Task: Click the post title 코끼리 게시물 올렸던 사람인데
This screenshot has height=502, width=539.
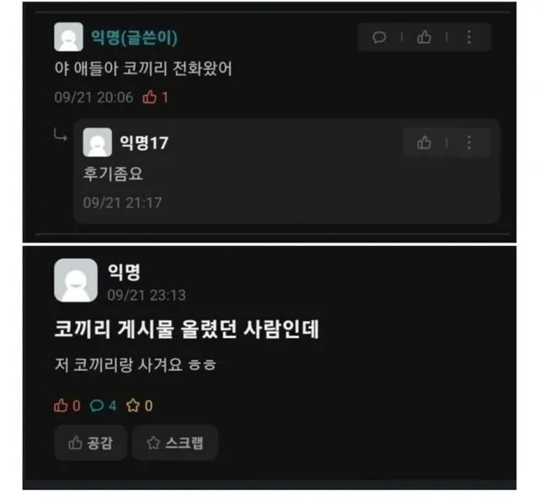Action: point(187,329)
